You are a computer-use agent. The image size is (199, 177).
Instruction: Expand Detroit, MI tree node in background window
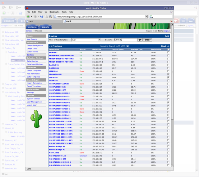(x=3, y=88)
